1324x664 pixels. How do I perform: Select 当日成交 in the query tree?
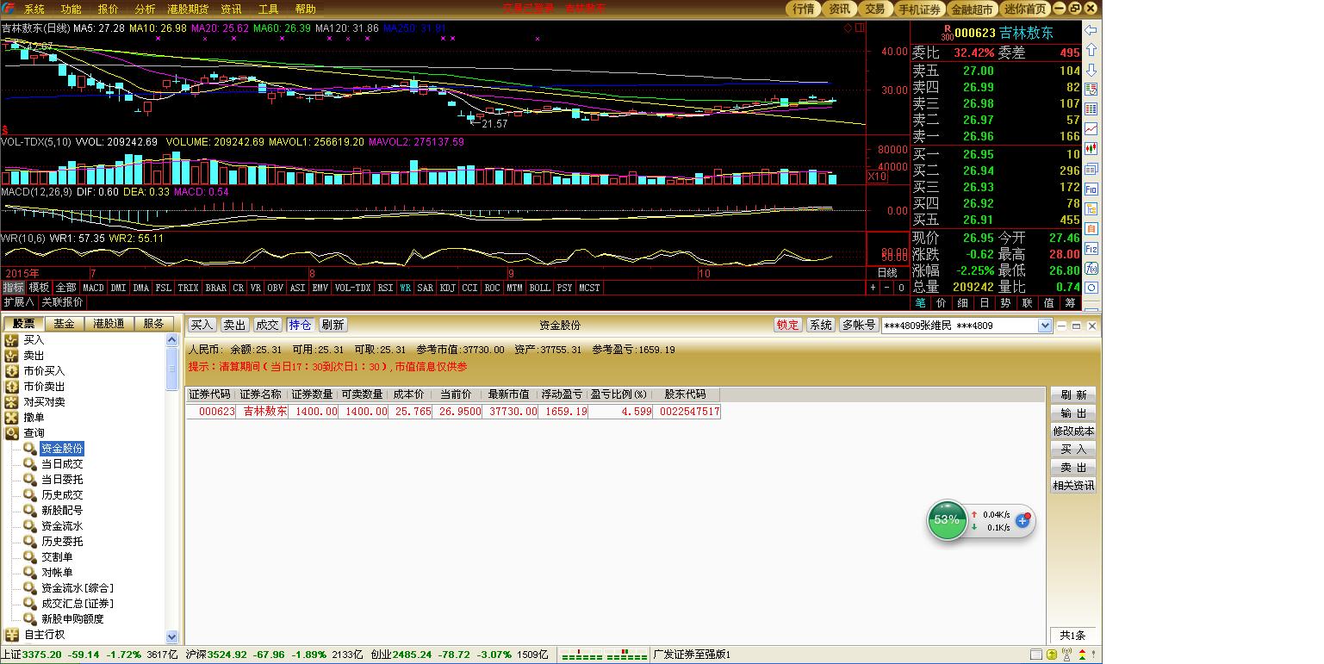62,464
